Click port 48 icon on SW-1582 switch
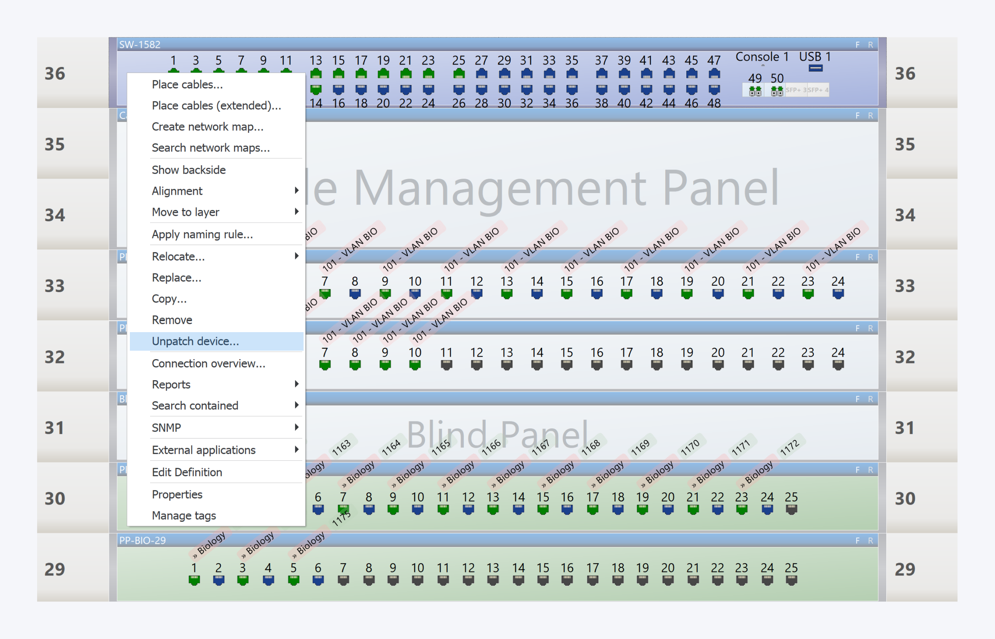The height and width of the screenshot is (639, 995). click(714, 89)
